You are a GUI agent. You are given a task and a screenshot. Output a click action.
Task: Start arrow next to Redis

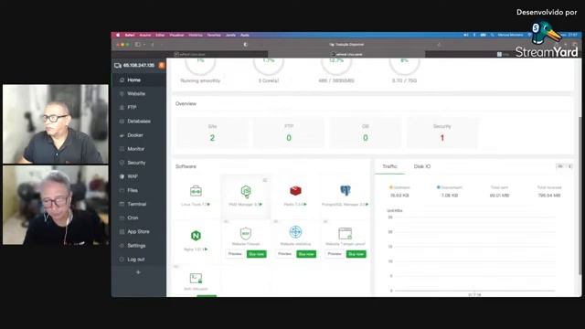click(x=305, y=205)
